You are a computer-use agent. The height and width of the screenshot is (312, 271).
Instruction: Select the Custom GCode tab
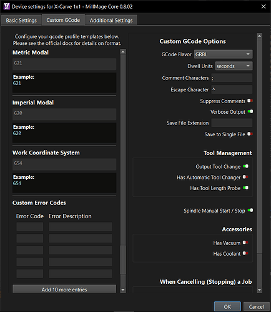pos(63,20)
